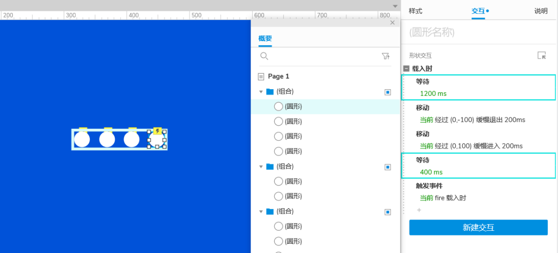558x253 pixels.
Task: Switch to the 样式 tab
Action: [415, 11]
